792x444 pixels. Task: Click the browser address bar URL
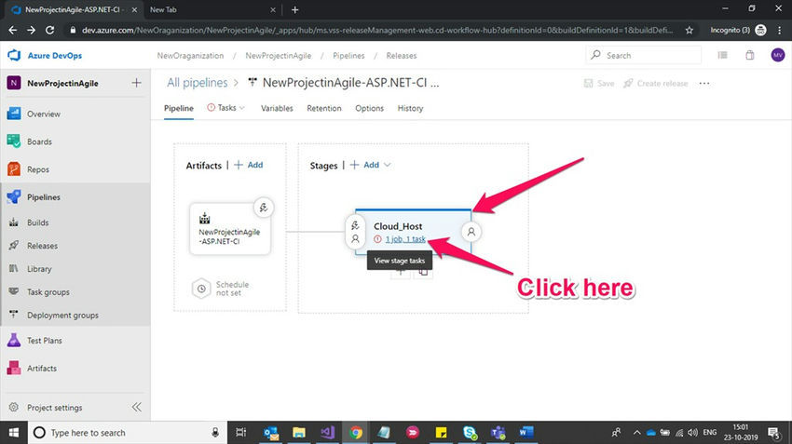pos(377,31)
